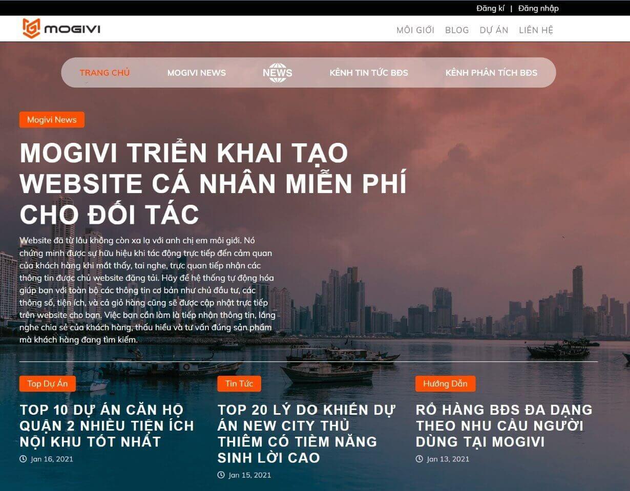Open the LIÊN HỆ contact menu item
This screenshot has width=630, height=491.
(x=536, y=30)
